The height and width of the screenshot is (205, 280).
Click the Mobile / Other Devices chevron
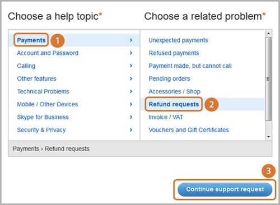point(131,104)
